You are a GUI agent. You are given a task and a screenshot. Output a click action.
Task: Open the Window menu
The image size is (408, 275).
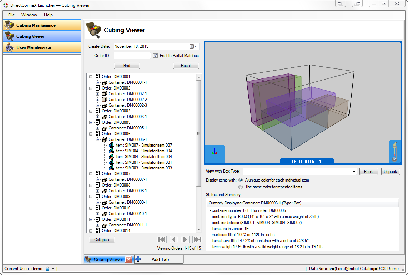[x=29, y=15]
